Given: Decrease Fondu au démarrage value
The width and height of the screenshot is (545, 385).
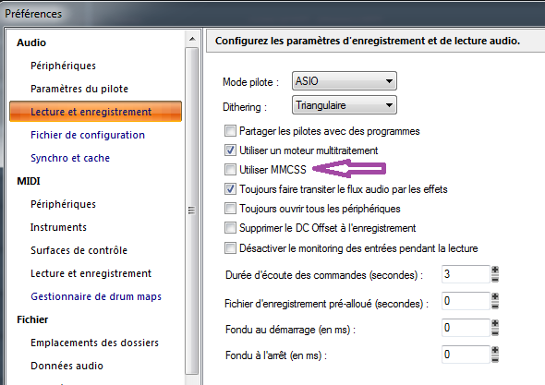Looking at the screenshot, I should point(495,332).
